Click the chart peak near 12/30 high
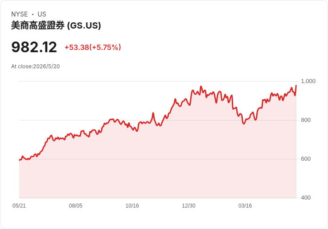This screenshot has height=229, width=328. pyautogui.click(x=201, y=86)
